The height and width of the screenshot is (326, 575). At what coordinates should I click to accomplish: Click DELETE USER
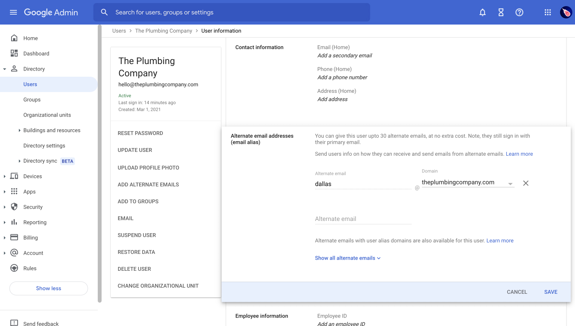pyautogui.click(x=134, y=269)
